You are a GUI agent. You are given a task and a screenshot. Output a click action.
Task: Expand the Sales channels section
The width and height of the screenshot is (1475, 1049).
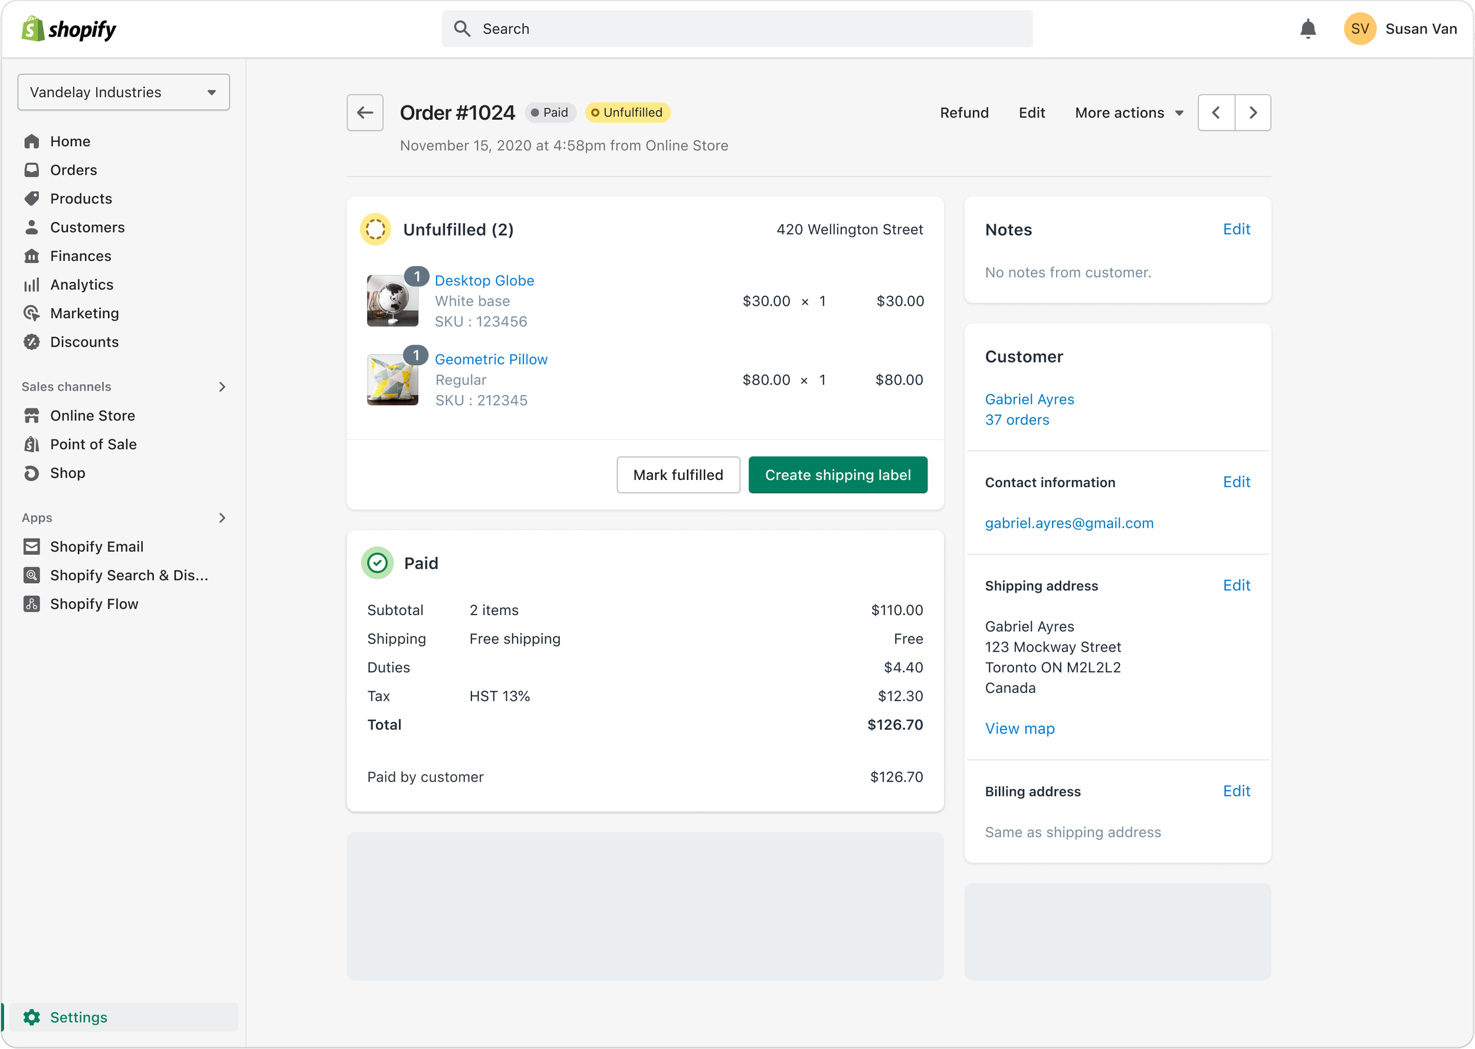click(222, 387)
